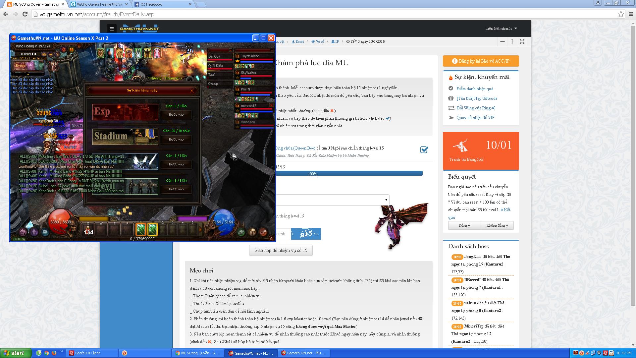Click the question mark help icon in game

tap(57, 54)
